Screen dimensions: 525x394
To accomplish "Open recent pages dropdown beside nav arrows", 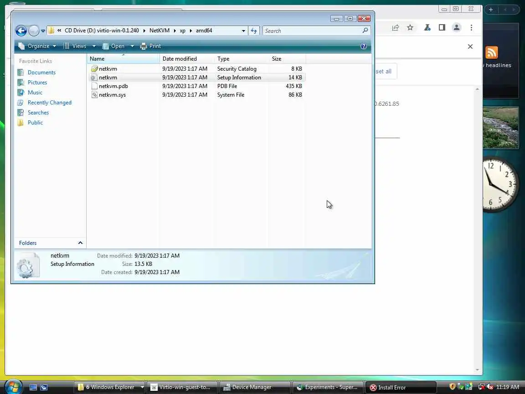I will (x=43, y=31).
